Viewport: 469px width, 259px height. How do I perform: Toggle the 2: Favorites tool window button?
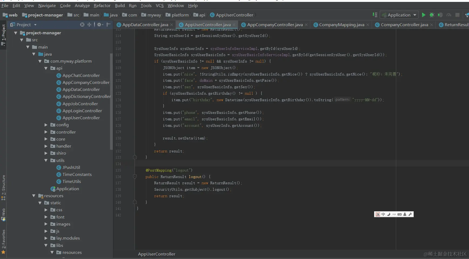tap(3, 242)
